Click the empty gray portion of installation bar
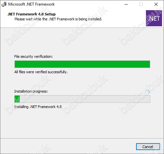The height and width of the screenshot is (154, 164). (x=85, y=99)
